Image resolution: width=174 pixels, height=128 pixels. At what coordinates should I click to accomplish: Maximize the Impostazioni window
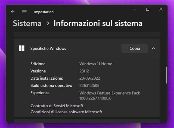click(147, 9)
